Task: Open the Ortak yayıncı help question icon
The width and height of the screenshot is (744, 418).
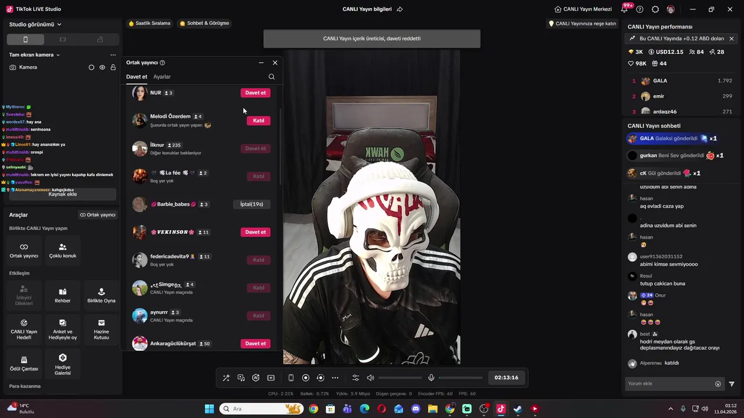Action: coord(162,63)
